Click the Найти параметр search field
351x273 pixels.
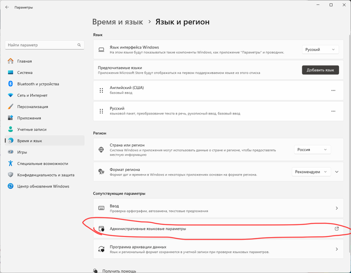pyautogui.click(x=45, y=45)
